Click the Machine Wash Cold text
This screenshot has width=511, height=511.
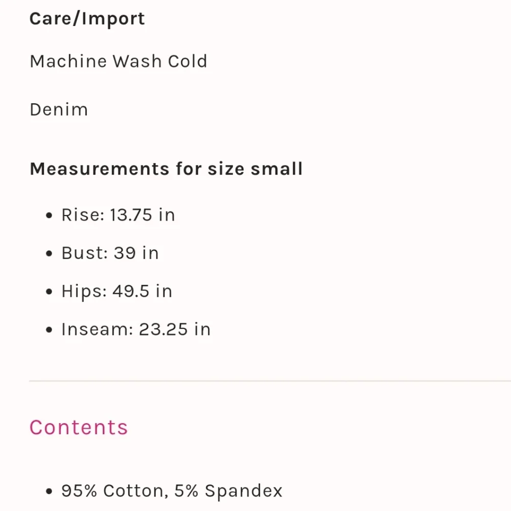point(119,61)
